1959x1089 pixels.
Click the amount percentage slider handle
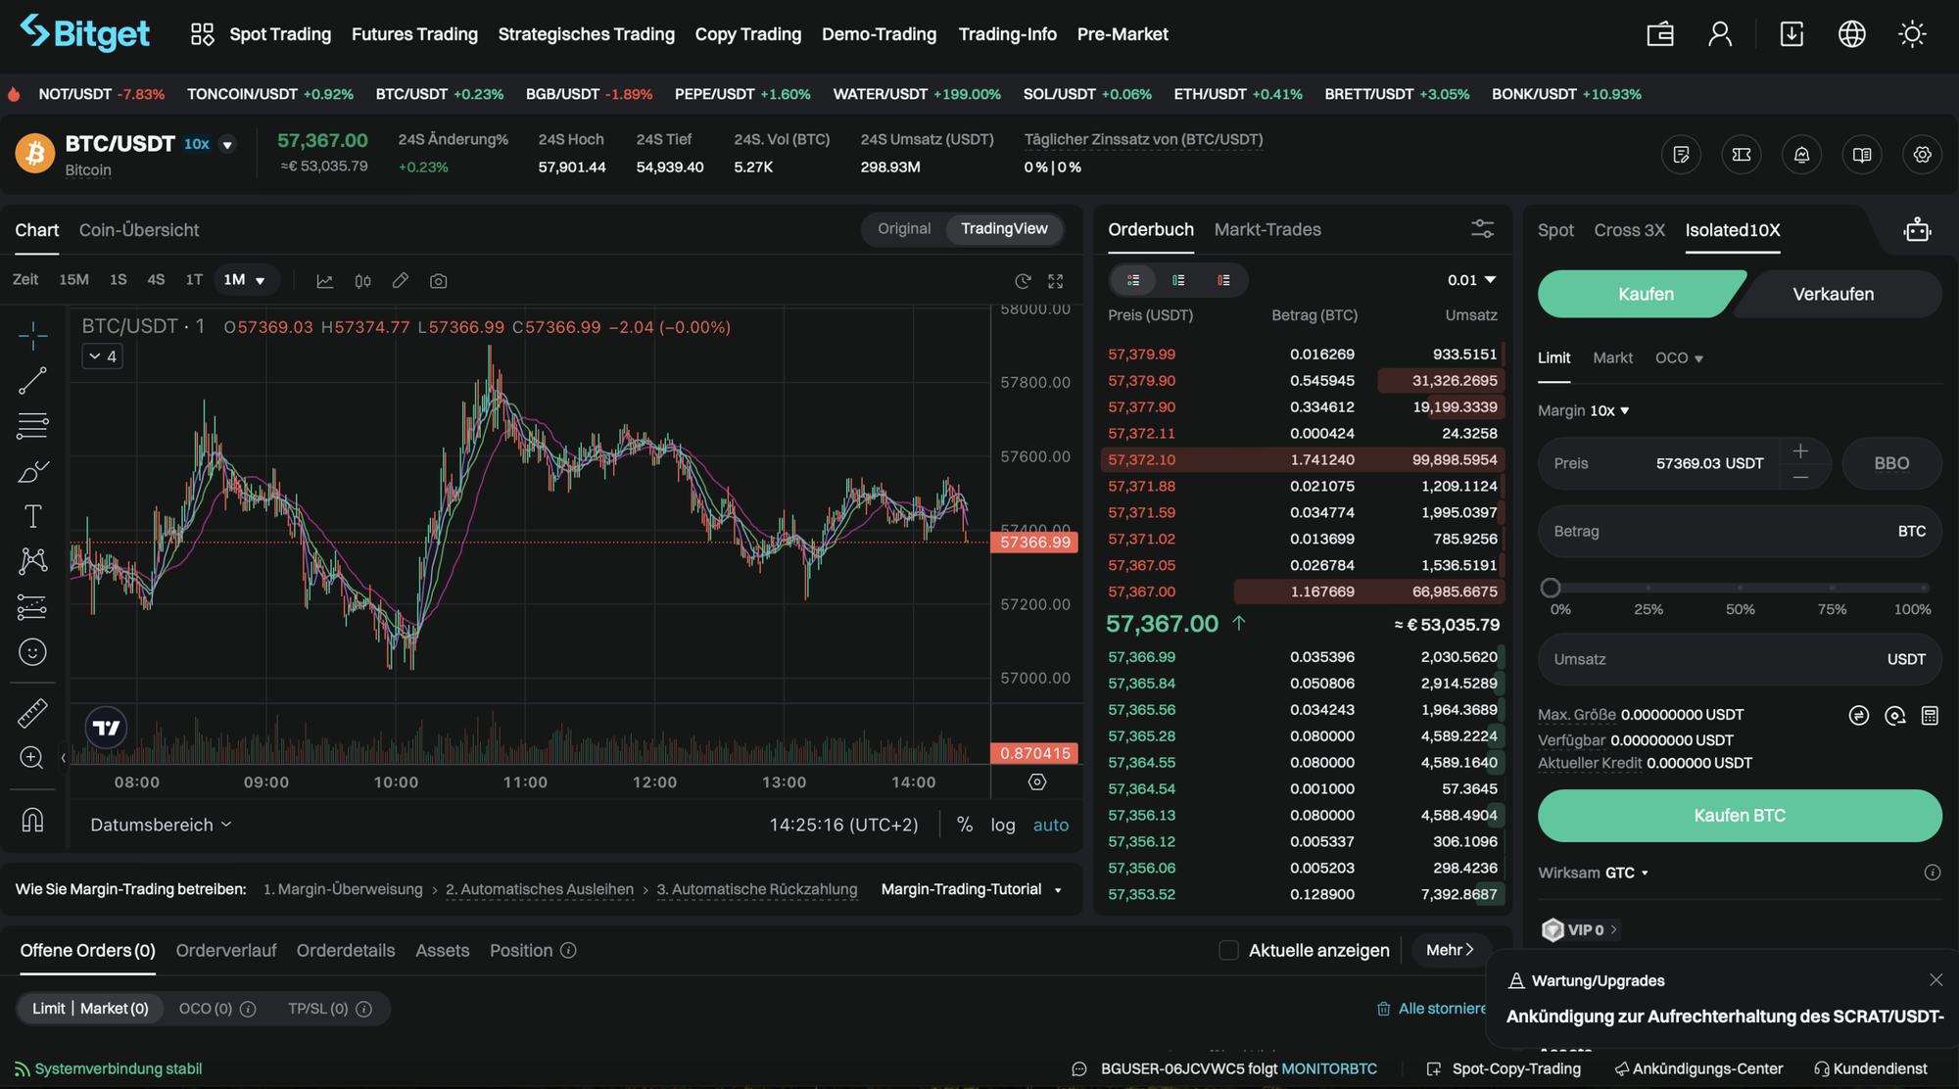click(1551, 588)
